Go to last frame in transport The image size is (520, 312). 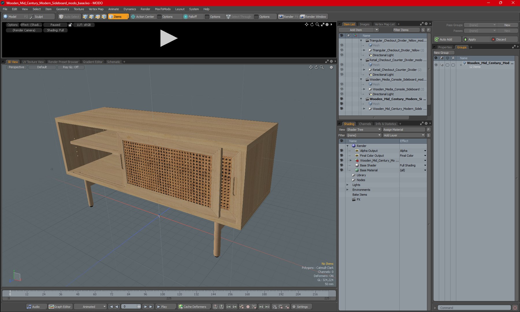point(151,307)
